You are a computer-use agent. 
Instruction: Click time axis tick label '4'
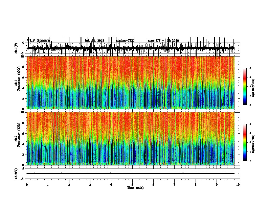[x=111, y=185]
